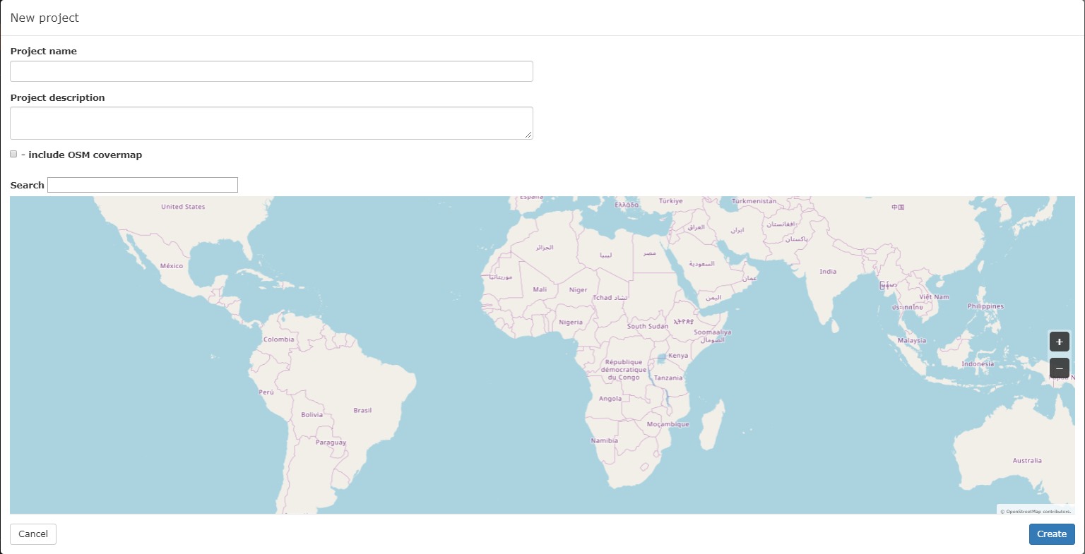The image size is (1085, 554).
Task: Focus the Project description text area
Action: pos(271,123)
